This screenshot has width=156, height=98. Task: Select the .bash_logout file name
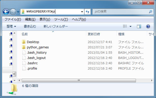pyautogui.click(x=36, y=58)
